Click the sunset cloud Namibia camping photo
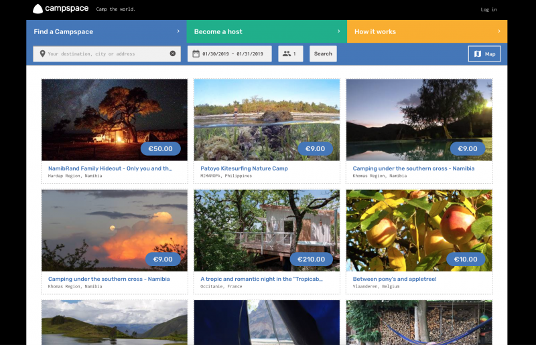The height and width of the screenshot is (345, 536). (115, 231)
